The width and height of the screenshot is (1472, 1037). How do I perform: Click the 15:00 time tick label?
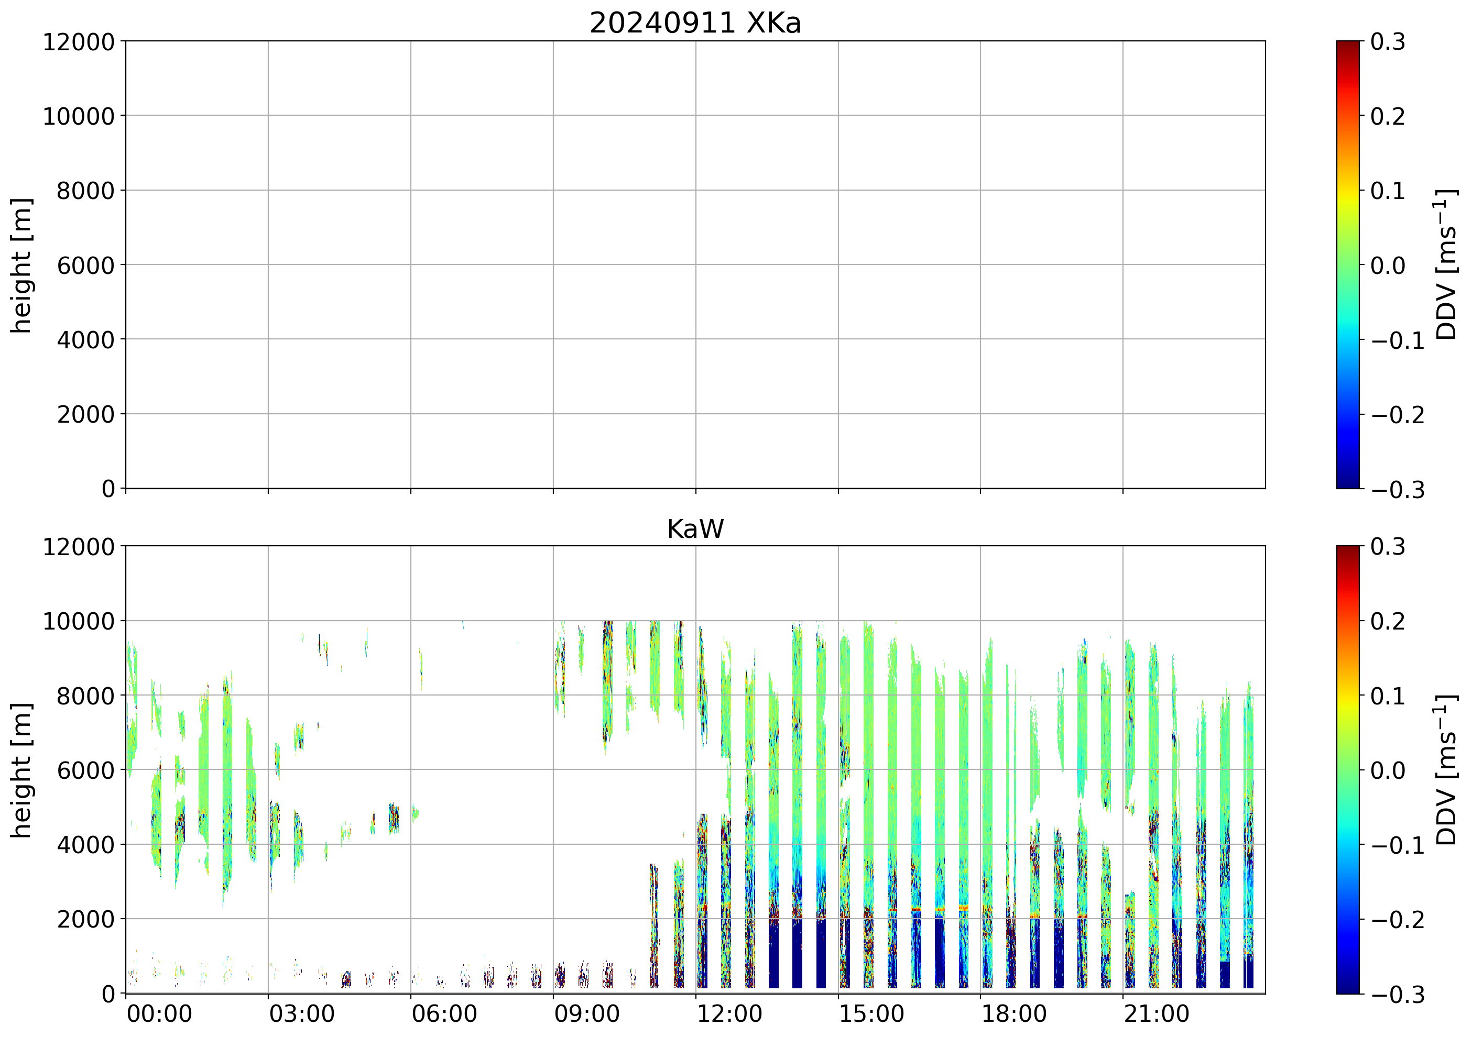[x=871, y=1015]
